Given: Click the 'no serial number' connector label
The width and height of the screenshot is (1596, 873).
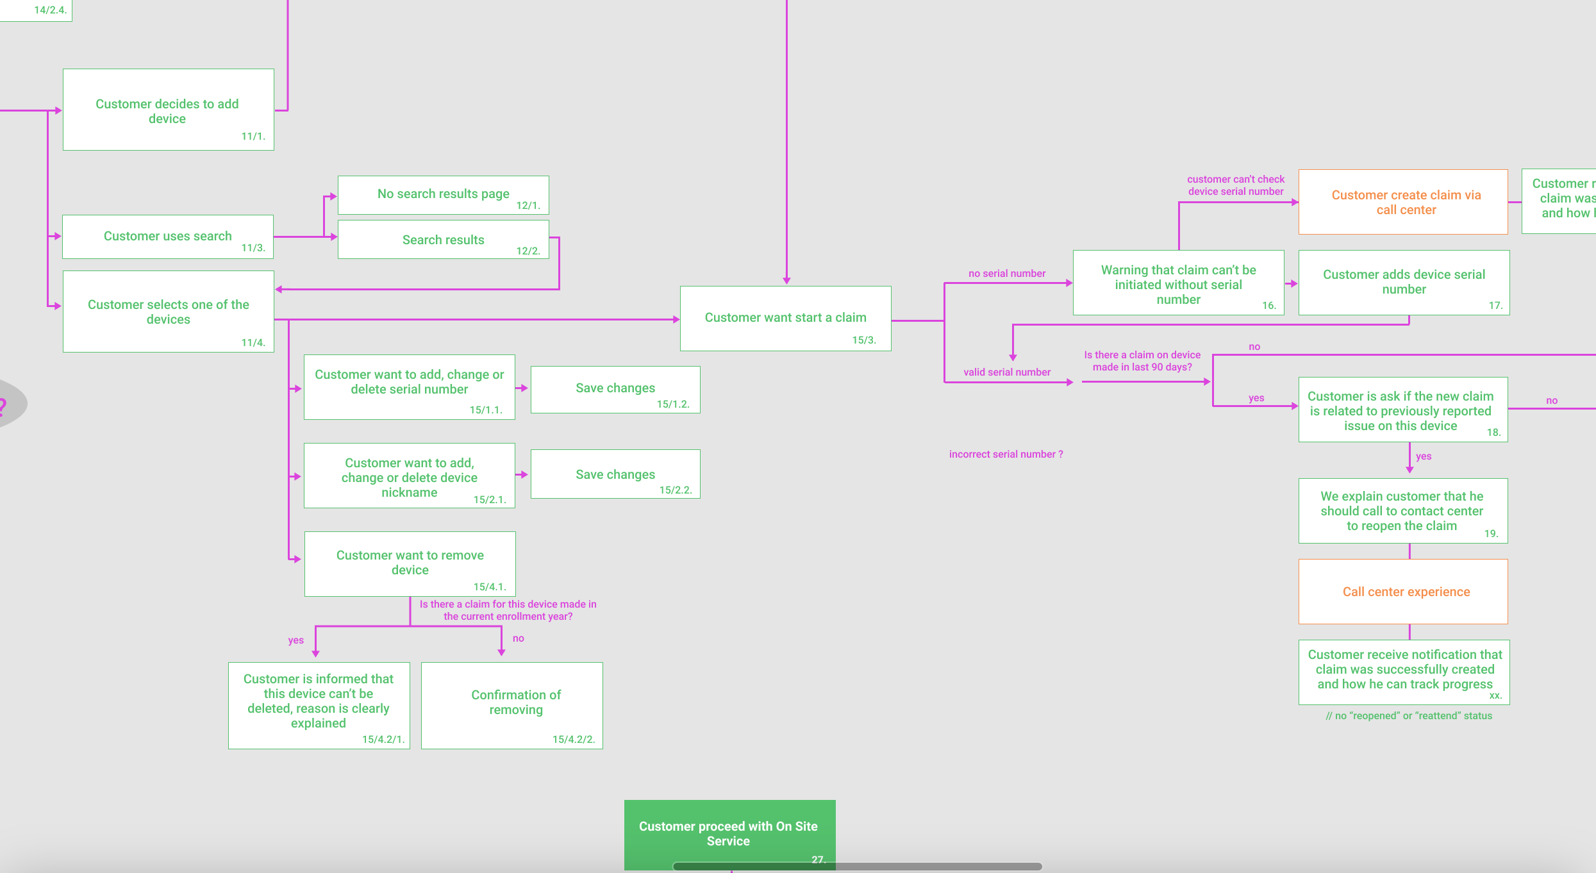Looking at the screenshot, I should pyautogui.click(x=1006, y=272).
